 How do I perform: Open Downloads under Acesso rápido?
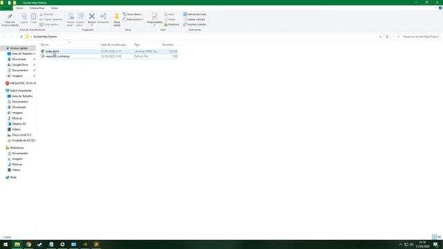[x=19, y=59]
